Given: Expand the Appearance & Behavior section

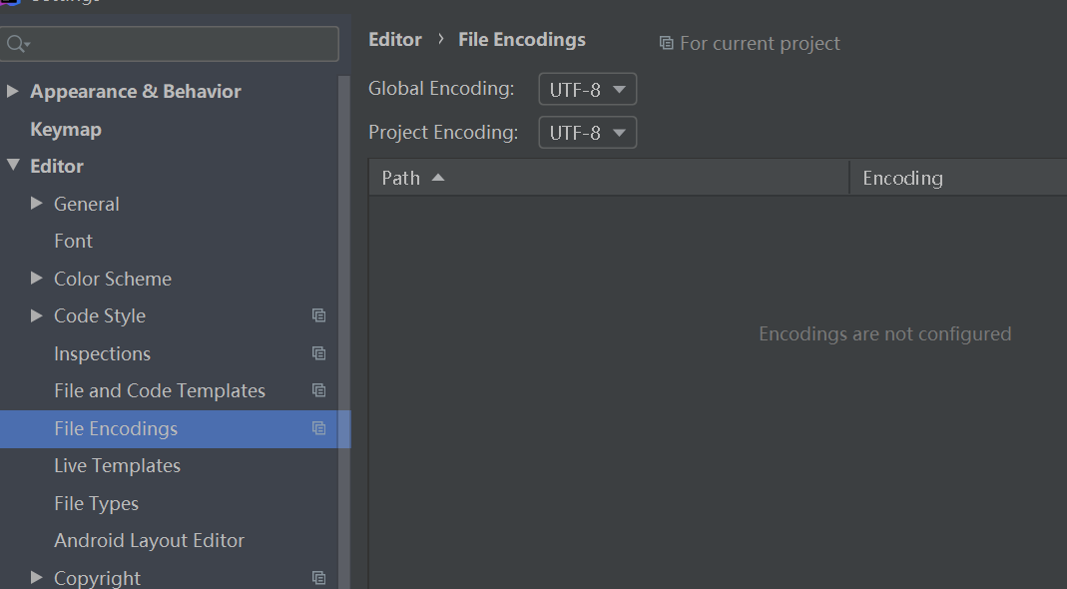Looking at the screenshot, I should click(13, 91).
